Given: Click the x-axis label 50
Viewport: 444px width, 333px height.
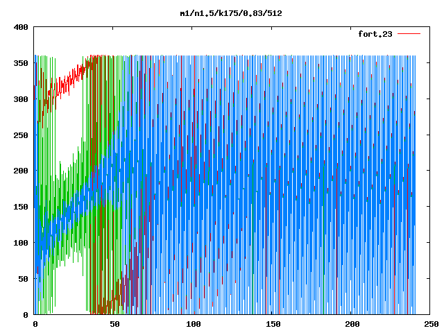Looking at the screenshot, I should (114, 324).
